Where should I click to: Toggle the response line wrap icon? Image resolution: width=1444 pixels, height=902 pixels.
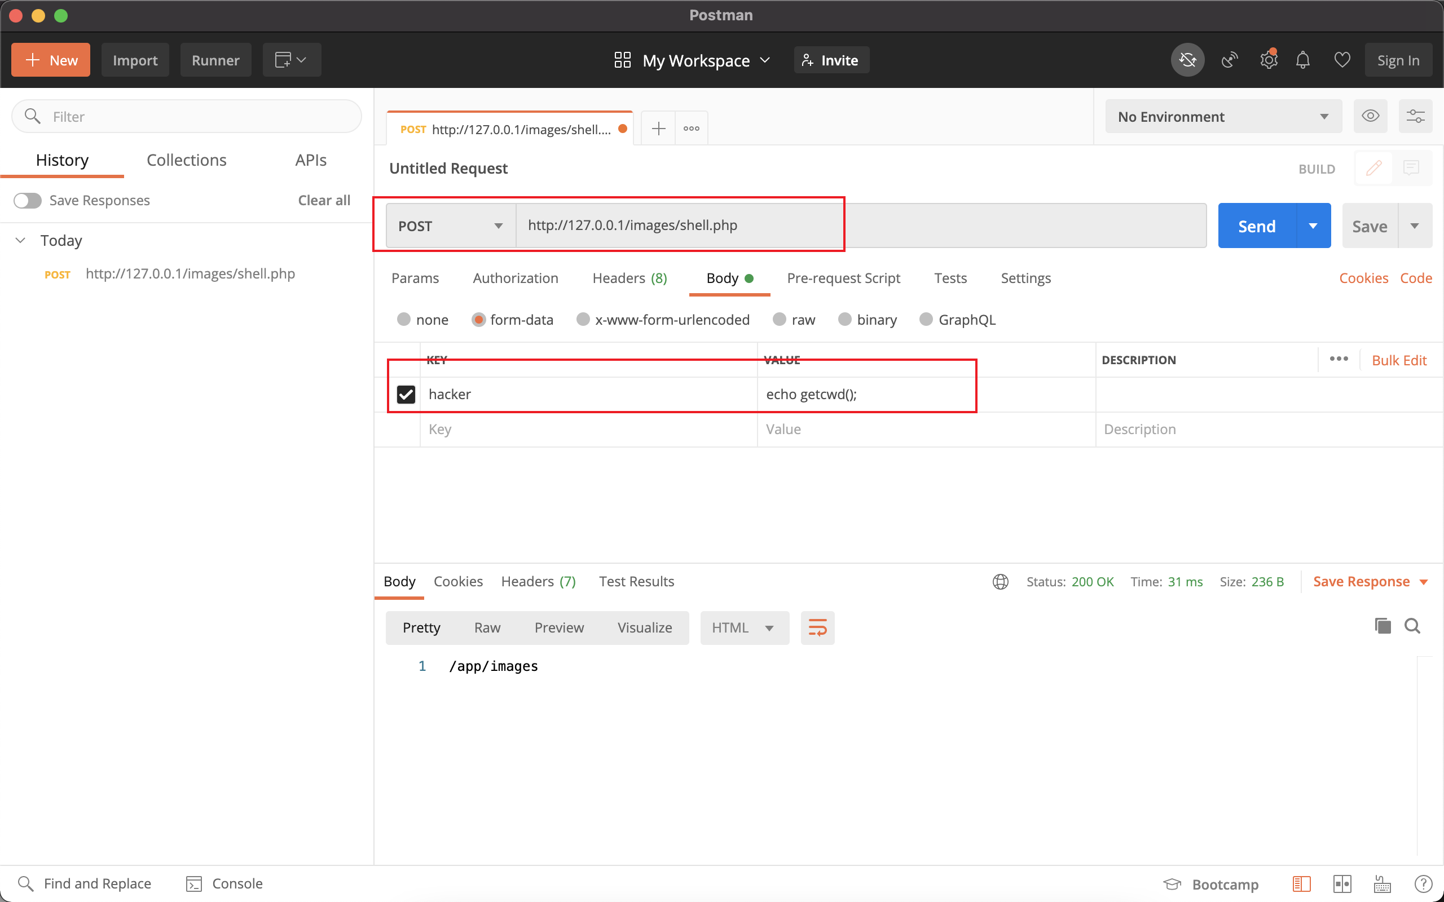(x=817, y=627)
